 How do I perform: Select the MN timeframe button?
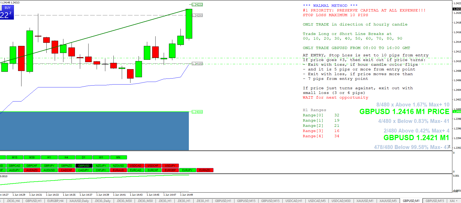pos(118,157)
